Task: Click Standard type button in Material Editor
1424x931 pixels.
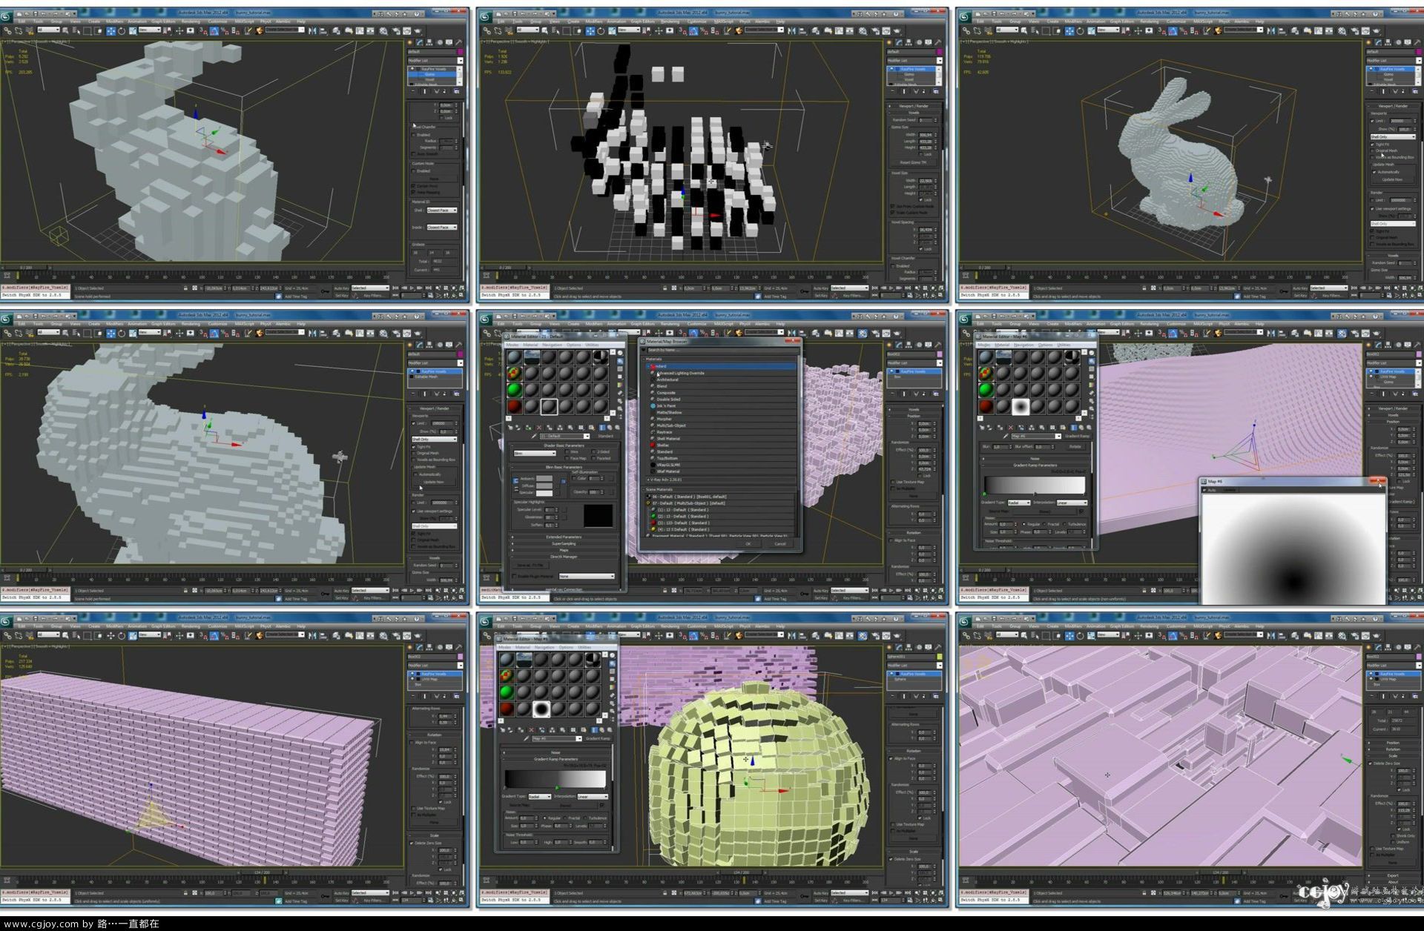Action: [606, 436]
